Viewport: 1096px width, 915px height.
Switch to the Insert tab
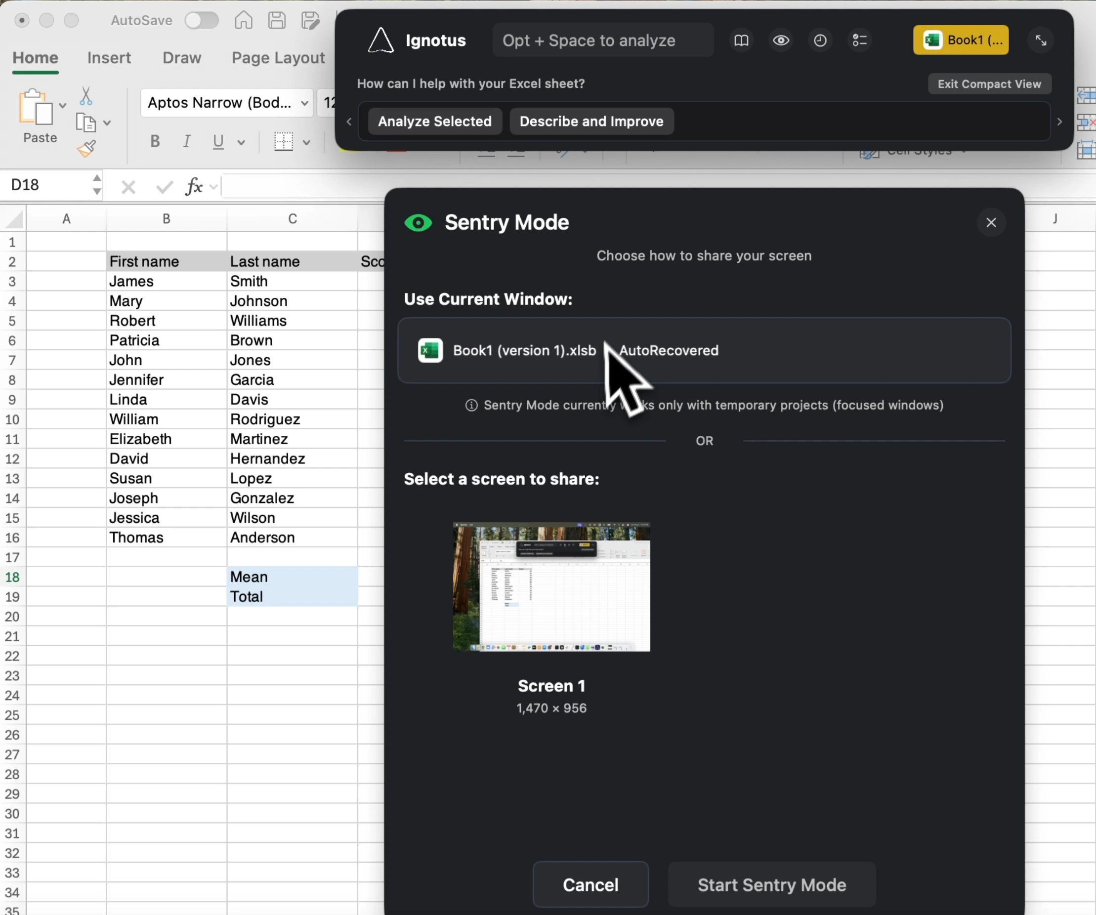[x=109, y=58]
